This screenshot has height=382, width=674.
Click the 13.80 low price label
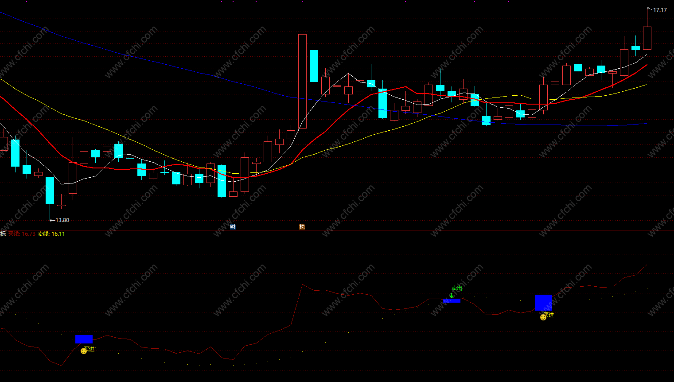pos(62,220)
